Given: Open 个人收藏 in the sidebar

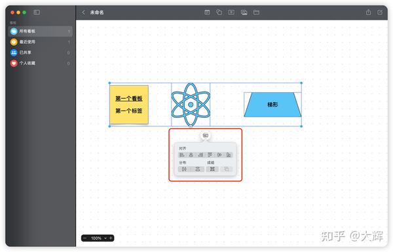Looking at the screenshot, I should [41, 63].
